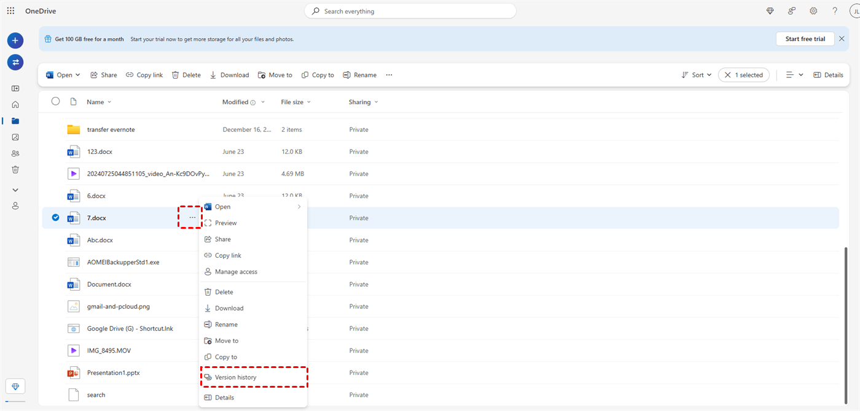Toggle the select-all files circle in header

(x=56, y=101)
